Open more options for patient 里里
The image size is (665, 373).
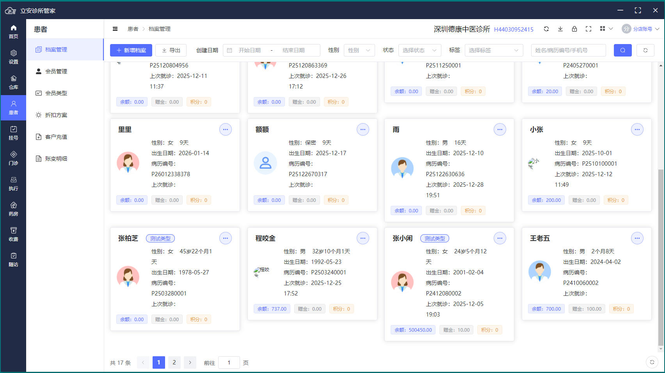(226, 129)
